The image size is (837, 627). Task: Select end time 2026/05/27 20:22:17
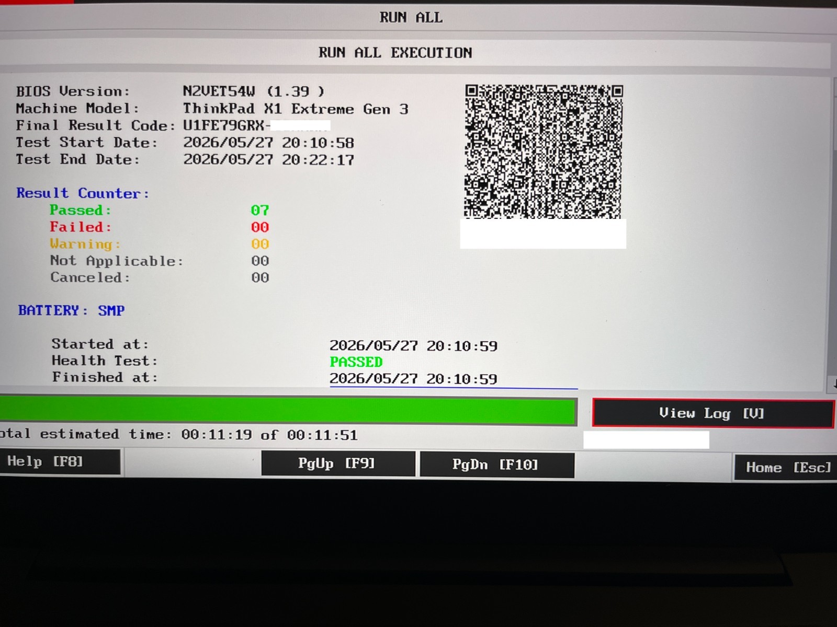[x=268, y=160]
